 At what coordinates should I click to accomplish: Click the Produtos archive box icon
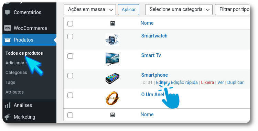[8, 40]
